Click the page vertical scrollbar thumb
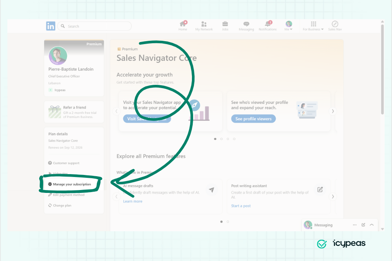Screen dimensions: 392x261 tap(382, 69)
